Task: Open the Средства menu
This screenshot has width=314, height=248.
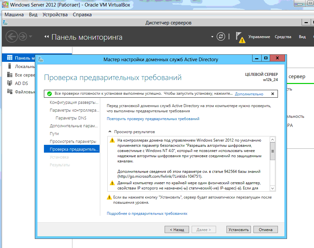Action: [283, 37]
